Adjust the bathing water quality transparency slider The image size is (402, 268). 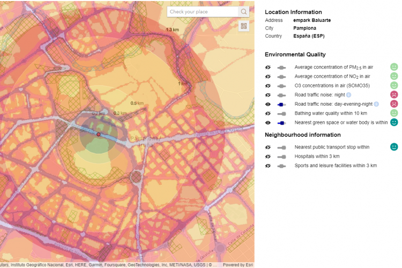[281, 114]
